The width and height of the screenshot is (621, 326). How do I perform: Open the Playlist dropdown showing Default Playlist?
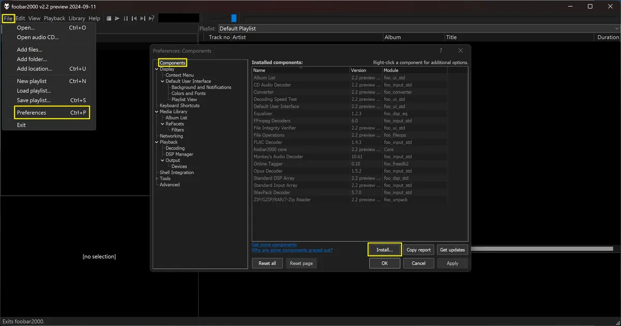pyautogui.click(x=419, y=28)
